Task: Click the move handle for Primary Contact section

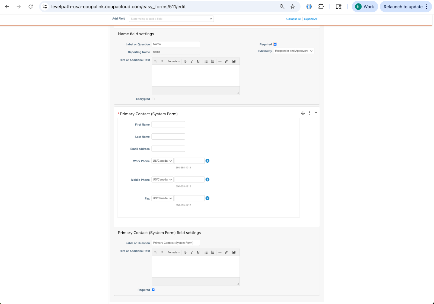Action: tap(303, 113)
